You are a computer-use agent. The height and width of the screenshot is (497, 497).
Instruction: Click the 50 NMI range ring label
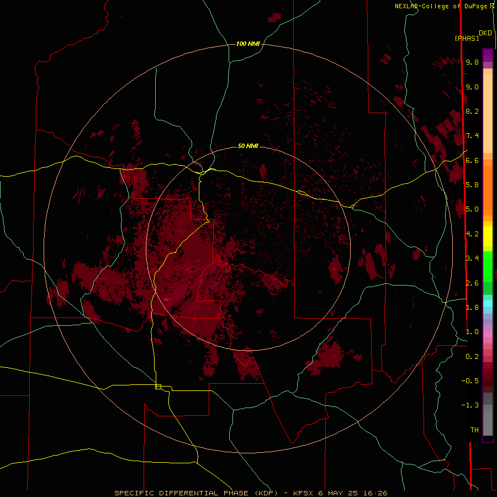248,146
